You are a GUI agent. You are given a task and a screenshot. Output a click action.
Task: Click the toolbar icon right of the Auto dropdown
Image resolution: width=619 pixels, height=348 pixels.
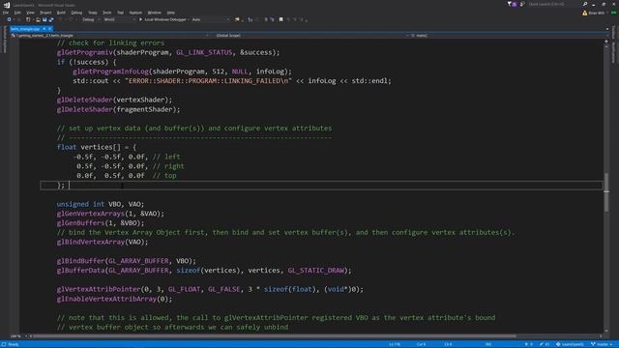(x=237, y=19)
